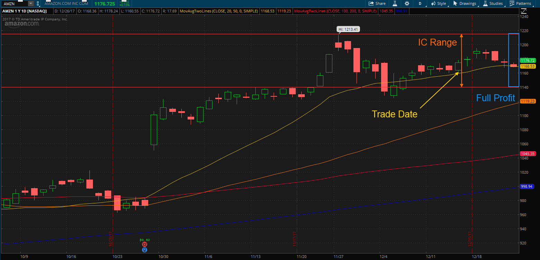
Task: Click the Drawings cursor arrow icon
Action: [455, 3]
